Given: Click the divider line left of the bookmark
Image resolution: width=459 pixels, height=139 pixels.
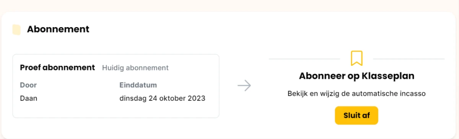Looking at the screenshot, I should click(x=304, y=59).
